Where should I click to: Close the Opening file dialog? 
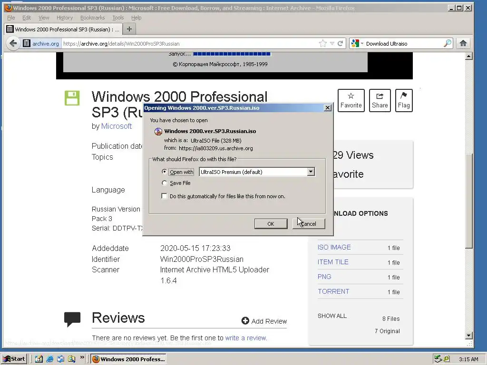327,108
